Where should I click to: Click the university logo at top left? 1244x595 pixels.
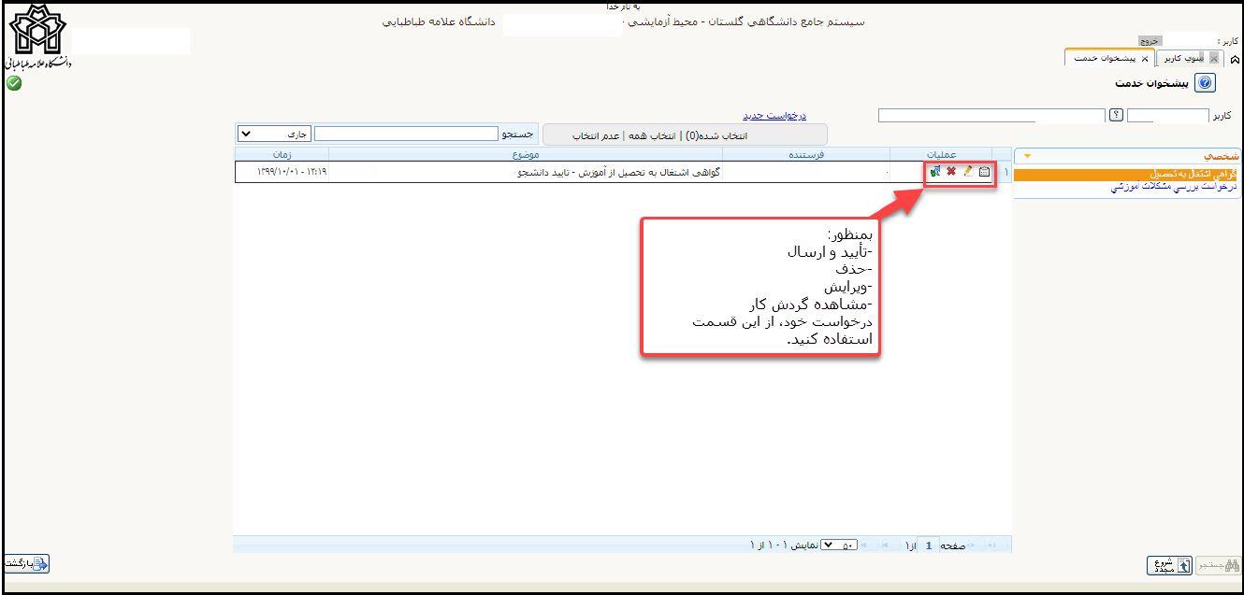point(37,35)
